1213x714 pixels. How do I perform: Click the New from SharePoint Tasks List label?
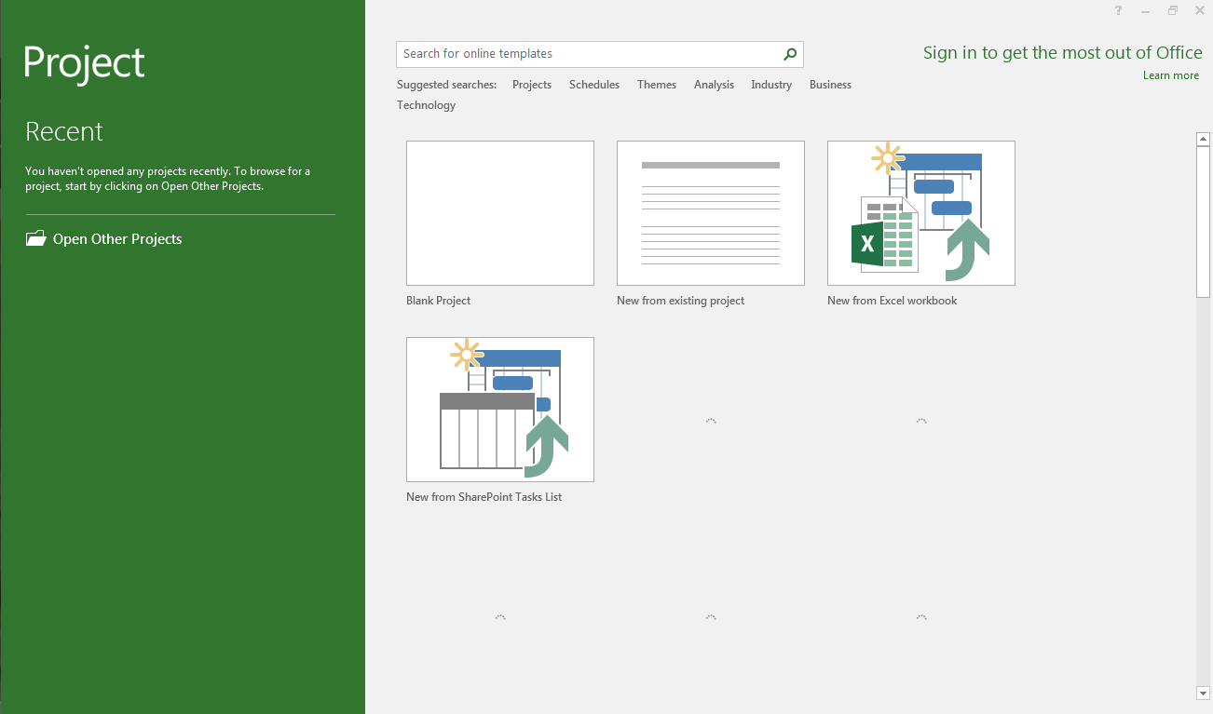[484, 497]
